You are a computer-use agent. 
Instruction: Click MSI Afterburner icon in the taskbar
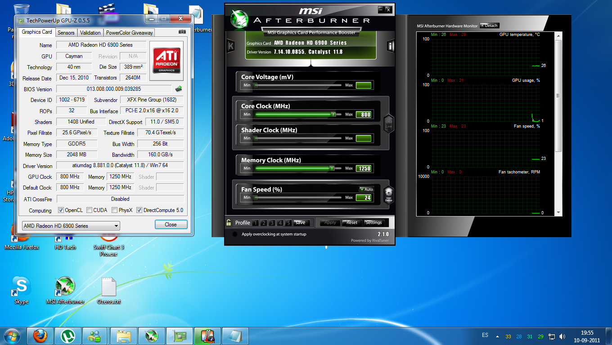[x=152, y=336]
